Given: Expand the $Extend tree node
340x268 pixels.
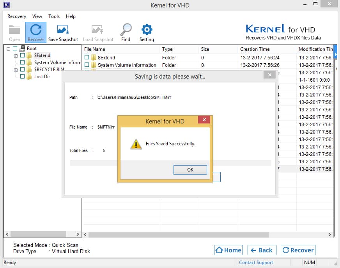Looking at the screenshot, I should click(x=16, y=56).
